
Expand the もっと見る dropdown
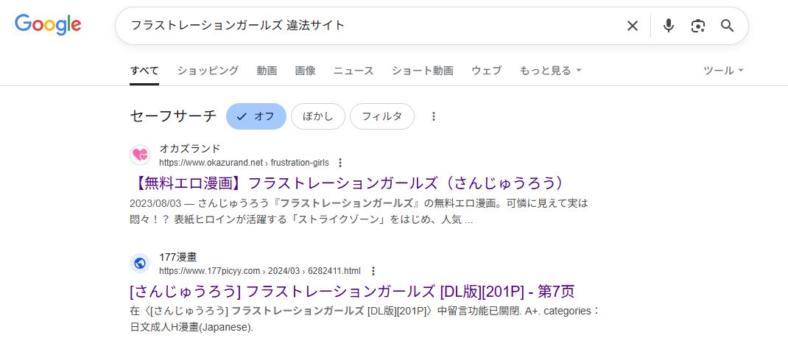550,71
